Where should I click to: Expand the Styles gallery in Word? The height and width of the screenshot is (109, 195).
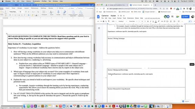[51, 13]
